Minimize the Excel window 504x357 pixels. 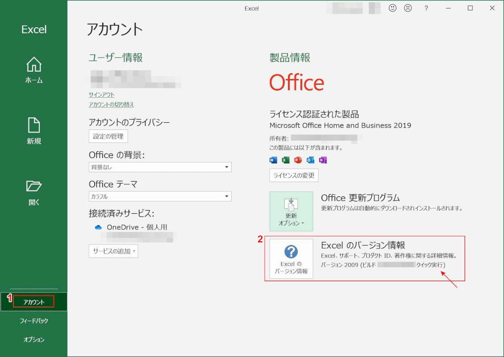[x=448, y=8]
